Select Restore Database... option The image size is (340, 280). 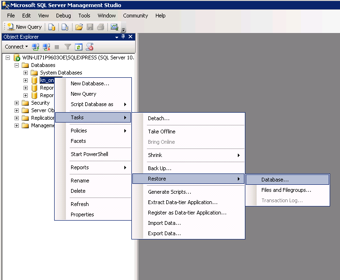click(x=275, y=180)
